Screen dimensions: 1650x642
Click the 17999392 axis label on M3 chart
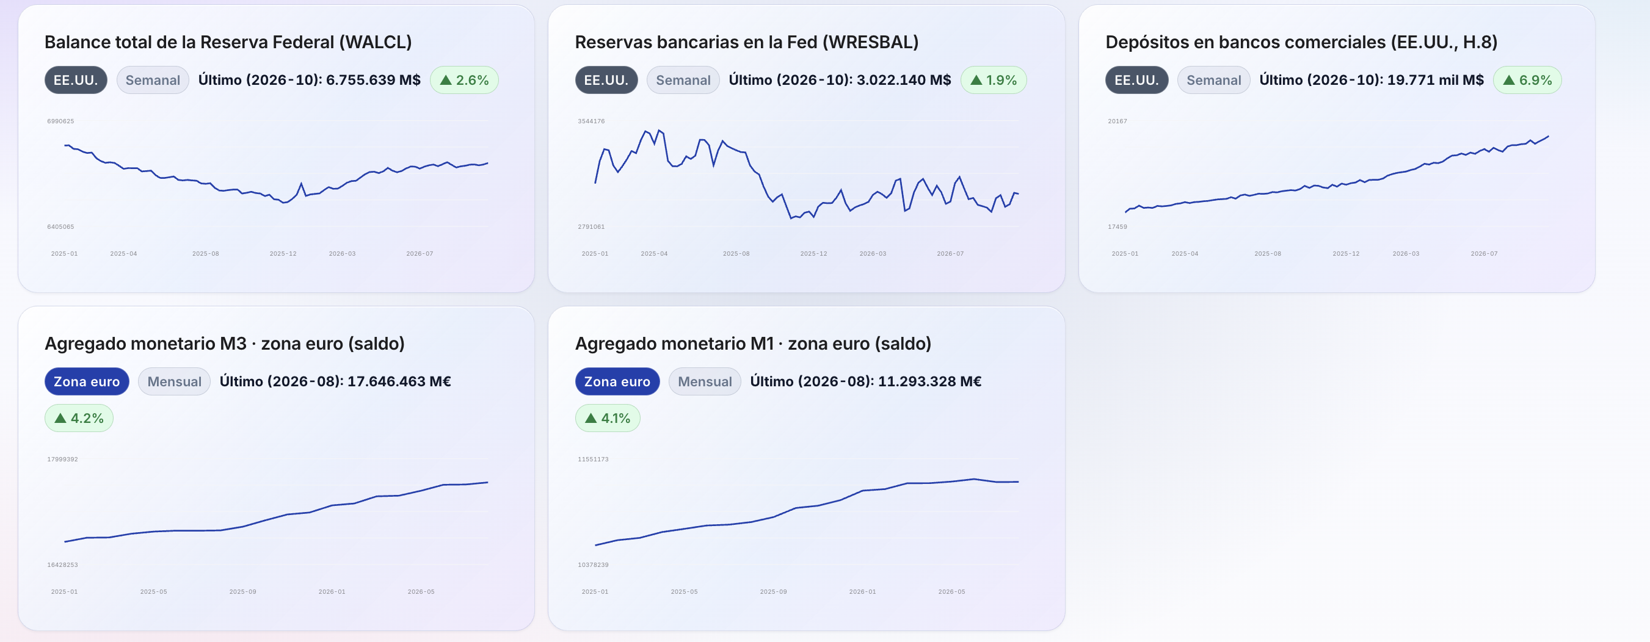click(x=62, y=459)
